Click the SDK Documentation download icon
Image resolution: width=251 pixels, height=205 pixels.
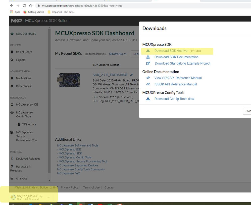pos(148,57)
